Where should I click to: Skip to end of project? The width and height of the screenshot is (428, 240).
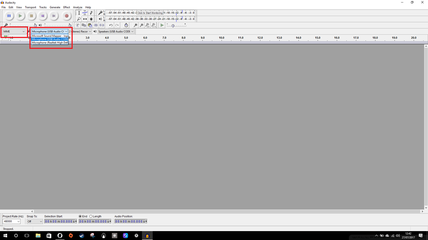click(54, 16)
